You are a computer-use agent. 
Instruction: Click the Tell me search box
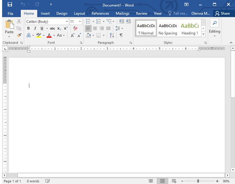[178, 13]
